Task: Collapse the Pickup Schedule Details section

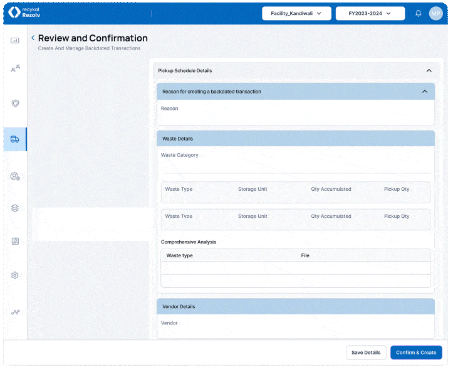Action: 429,71
